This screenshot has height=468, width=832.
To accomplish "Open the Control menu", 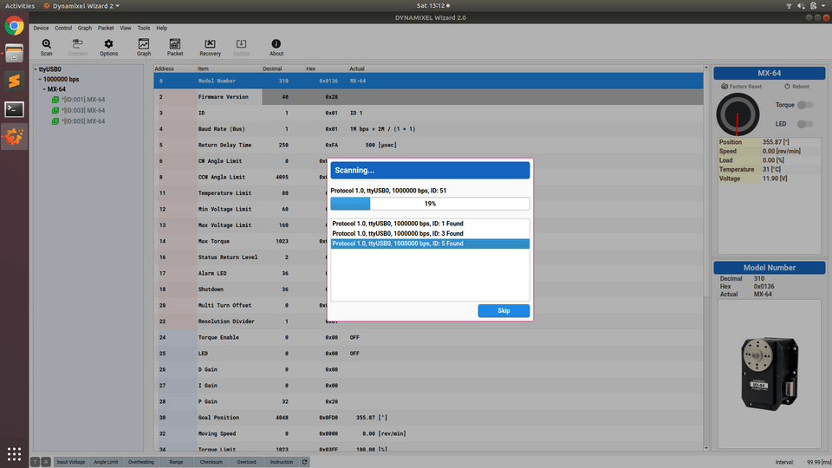I will tap(63, 28).
